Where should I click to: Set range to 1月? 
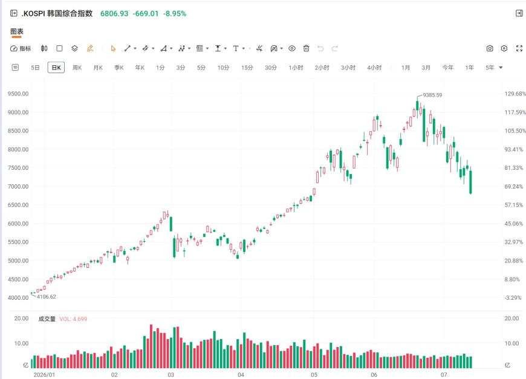[x=406, y=68]
